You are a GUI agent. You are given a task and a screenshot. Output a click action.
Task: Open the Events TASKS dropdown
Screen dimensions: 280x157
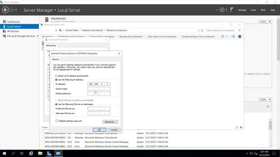pyautogui.click(x=265, y=99)
